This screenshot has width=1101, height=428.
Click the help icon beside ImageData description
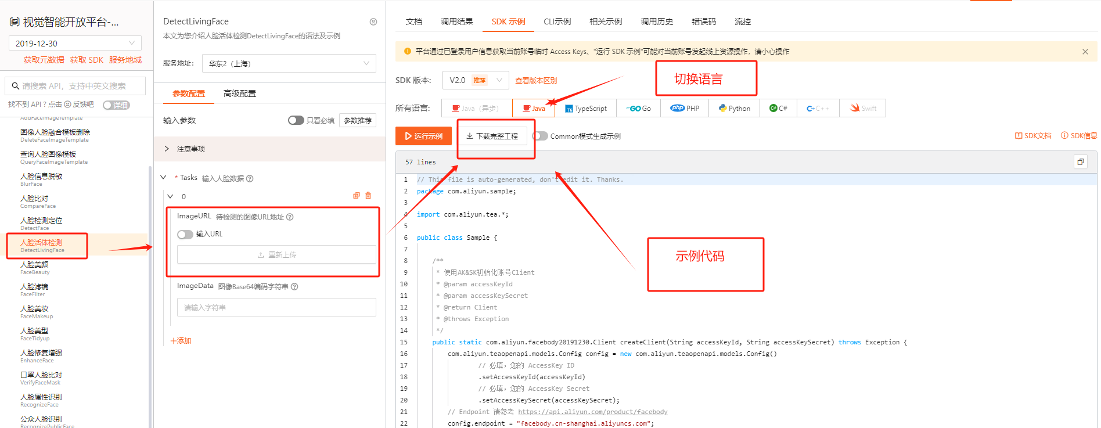[x=294, y=287]
